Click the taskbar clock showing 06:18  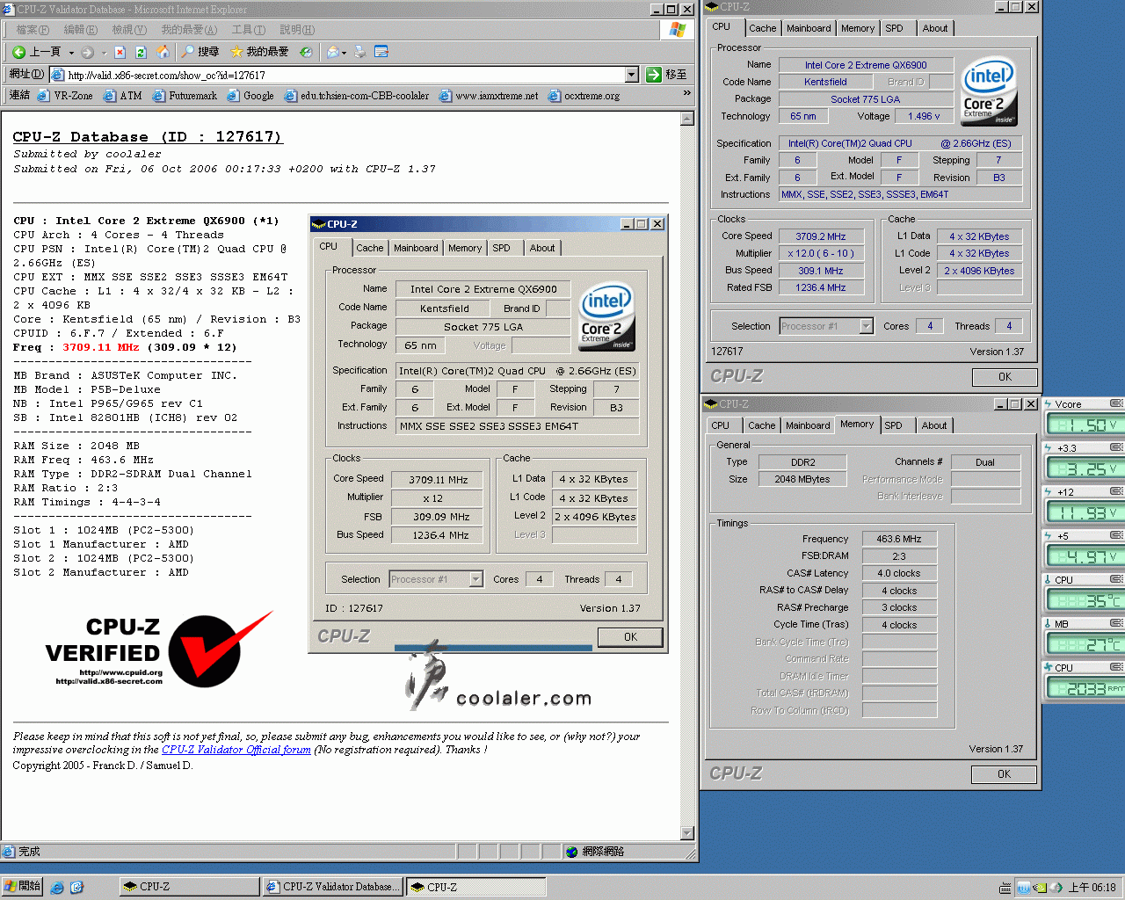tap(1092, 888)
